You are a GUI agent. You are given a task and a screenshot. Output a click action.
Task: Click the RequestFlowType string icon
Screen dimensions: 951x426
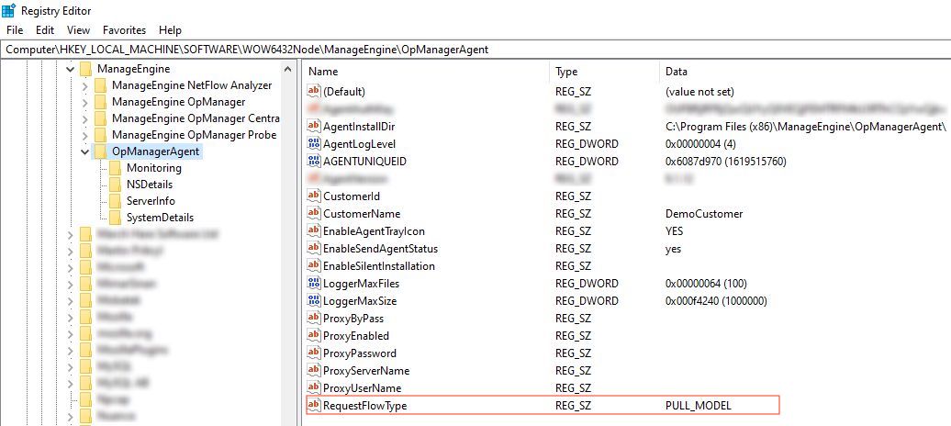coord(314,406)
